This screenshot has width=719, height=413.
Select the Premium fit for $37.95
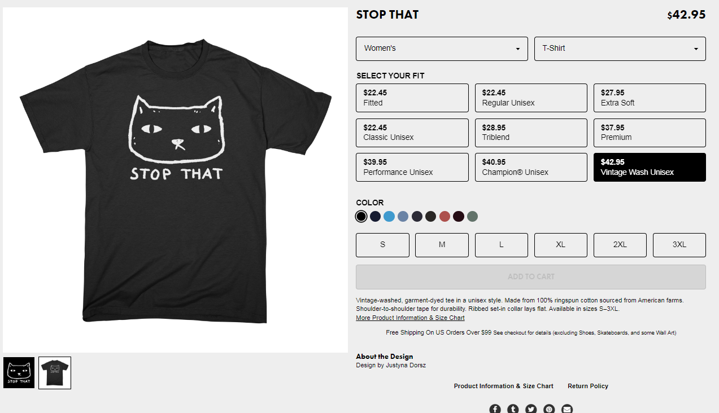click(650, 133)
